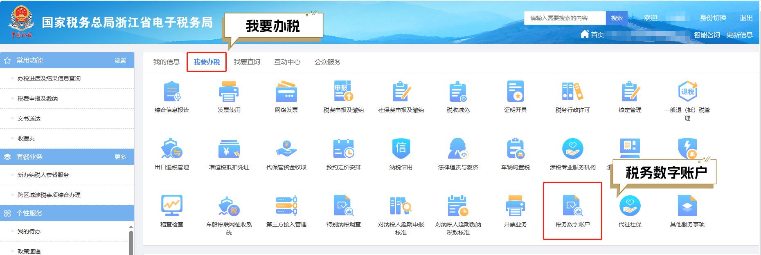Open 社保费申报及缴纳 icon
Image resolution: width=761 pixels, height=255 pixels.
click(x=401, y=91)
